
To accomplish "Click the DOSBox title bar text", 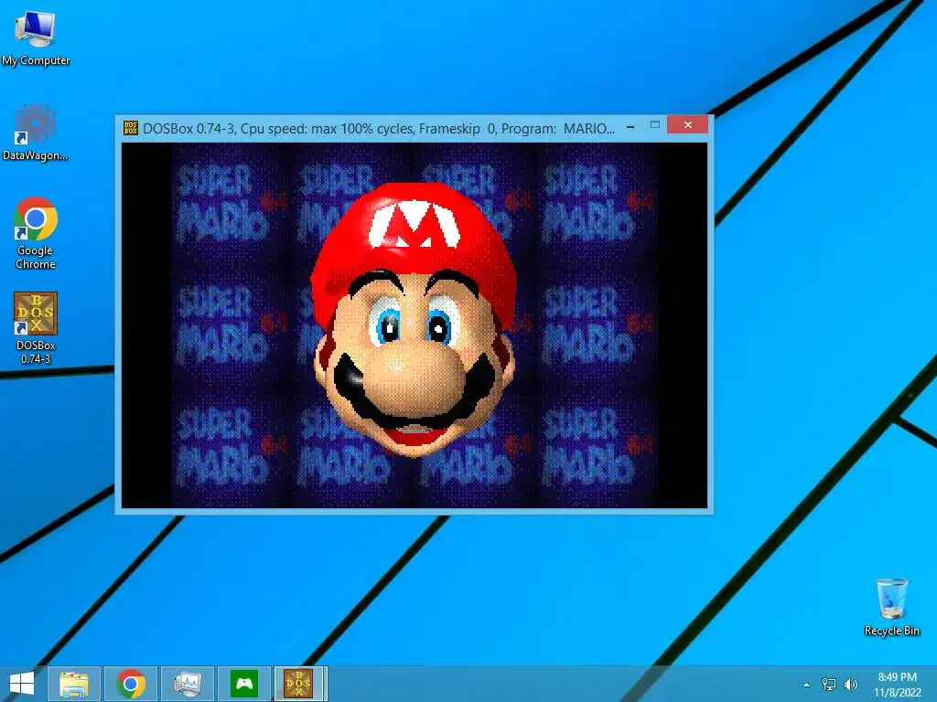I will (379, 129).
